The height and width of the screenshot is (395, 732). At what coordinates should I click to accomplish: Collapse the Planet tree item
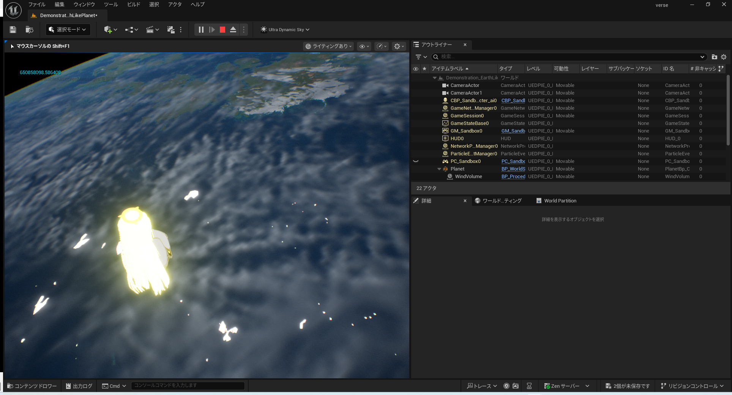[439, 169]
